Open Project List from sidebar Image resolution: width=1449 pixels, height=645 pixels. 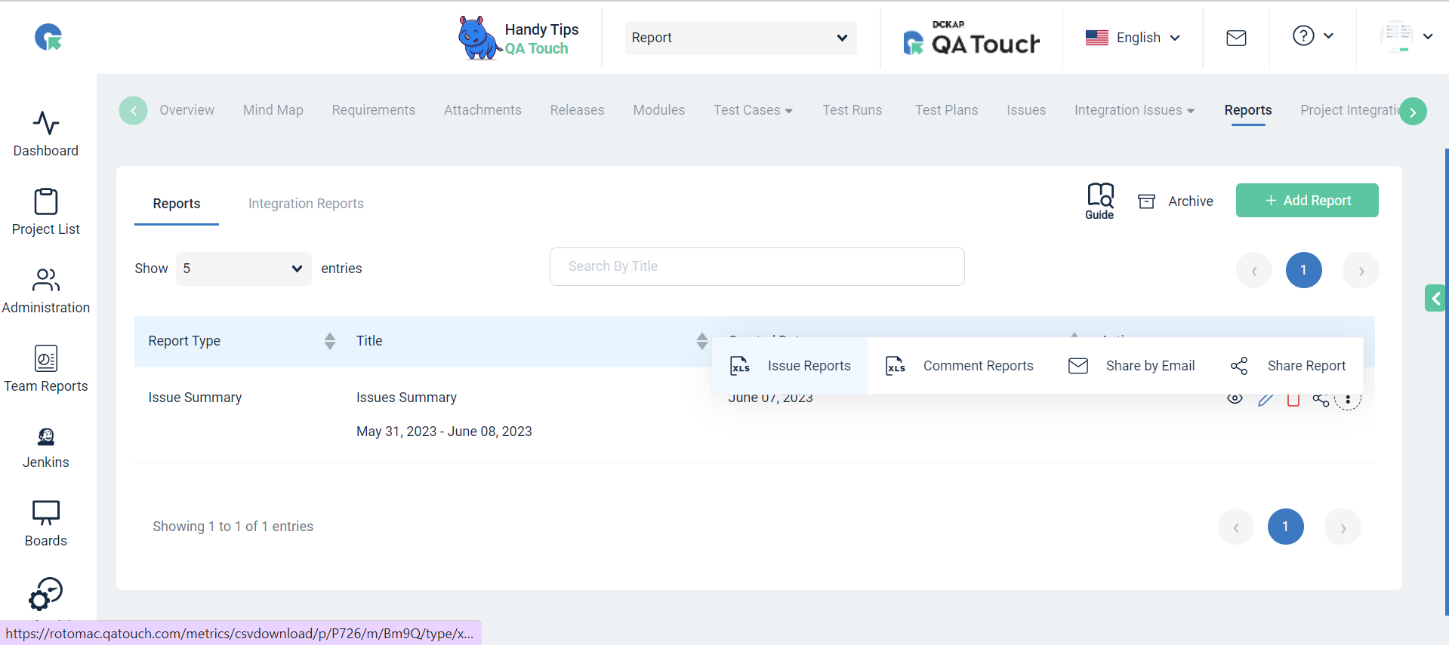click(x=46, y=212)
